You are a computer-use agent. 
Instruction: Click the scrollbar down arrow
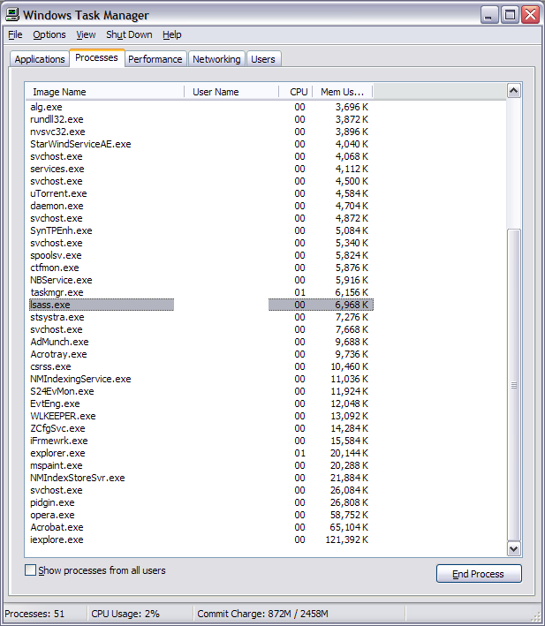pyautogui.click(x=513, y=549)
